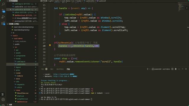Select useCopy.ts in Open Editors

(x=22, y=4)
